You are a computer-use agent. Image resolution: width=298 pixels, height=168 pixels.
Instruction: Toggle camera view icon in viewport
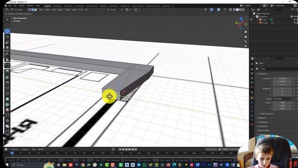245,42
